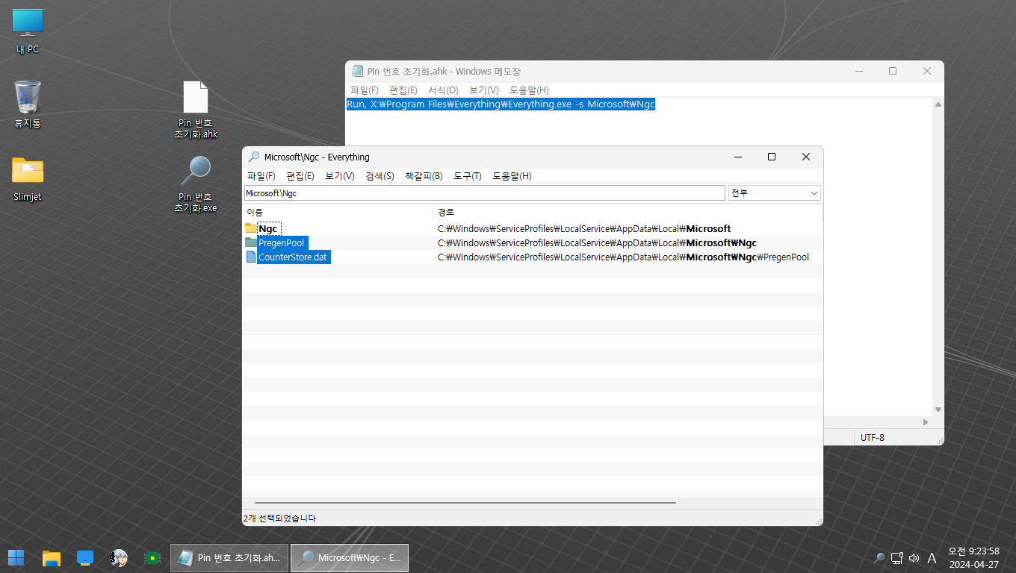Click the Ngc folder icon in results
This screenshot has width=1016, height=573.
pos(251,228)
